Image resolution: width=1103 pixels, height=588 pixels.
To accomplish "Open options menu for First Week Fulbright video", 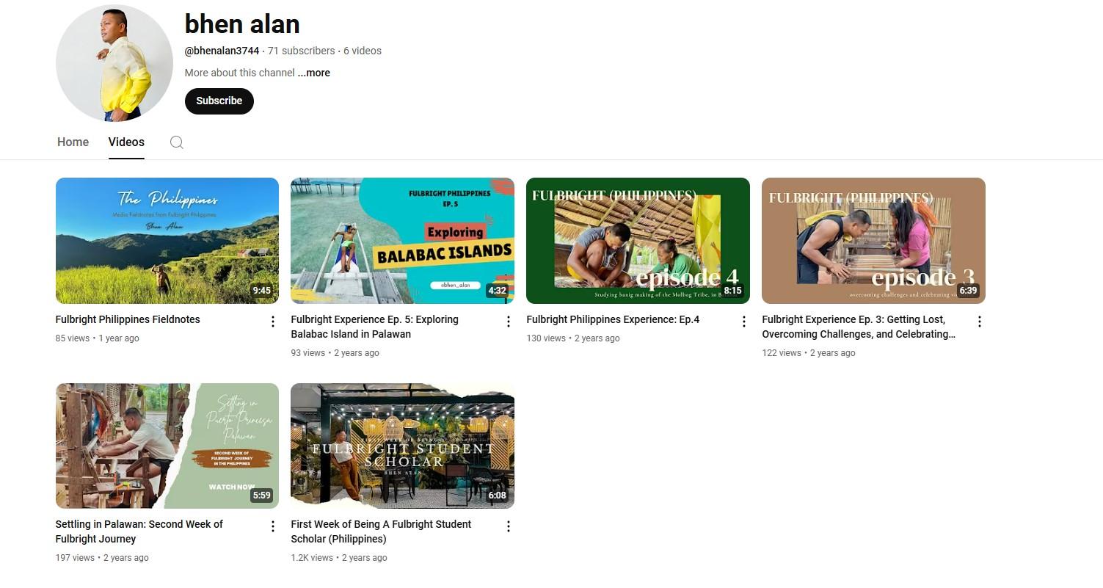I will (x=509, y=526).
